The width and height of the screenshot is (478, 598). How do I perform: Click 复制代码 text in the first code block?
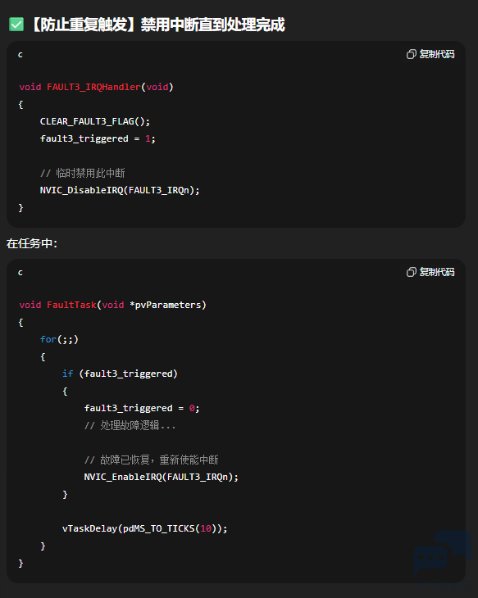tap(437, 54)
